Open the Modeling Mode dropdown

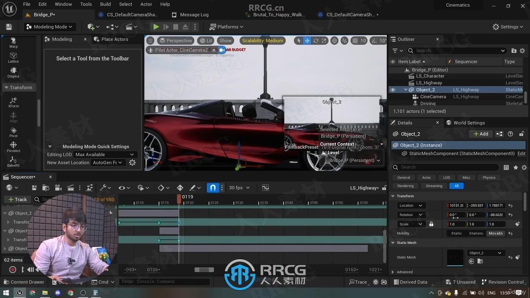pos(49,27)
